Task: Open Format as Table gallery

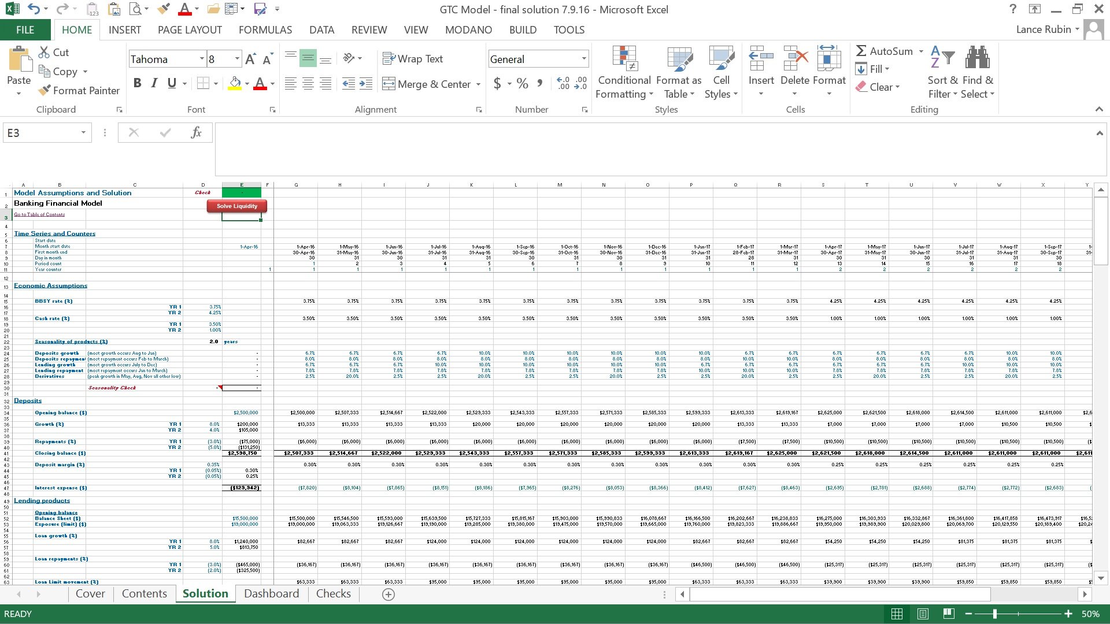Action: 679,73
